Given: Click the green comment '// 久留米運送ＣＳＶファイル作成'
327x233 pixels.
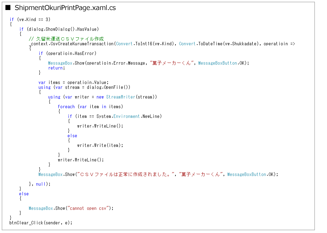Looking at the screenshot, I should point(66,39).
